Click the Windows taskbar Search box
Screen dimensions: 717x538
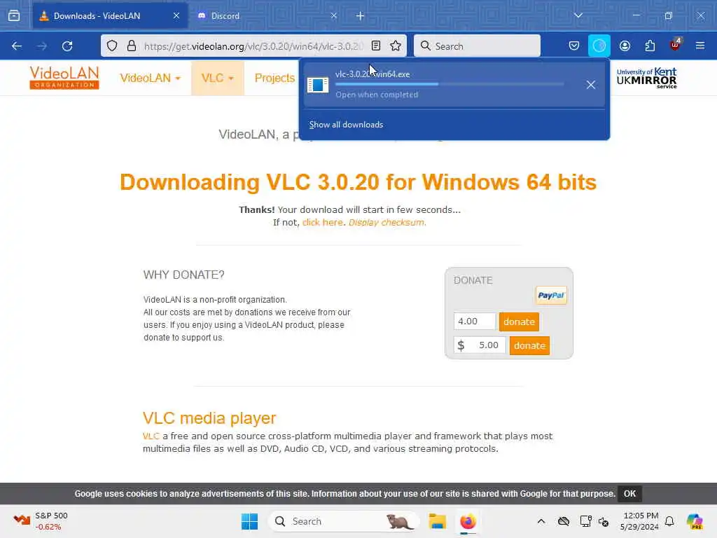[x=344, y=521]
